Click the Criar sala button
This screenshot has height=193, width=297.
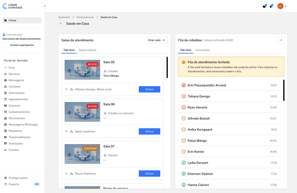157,40
